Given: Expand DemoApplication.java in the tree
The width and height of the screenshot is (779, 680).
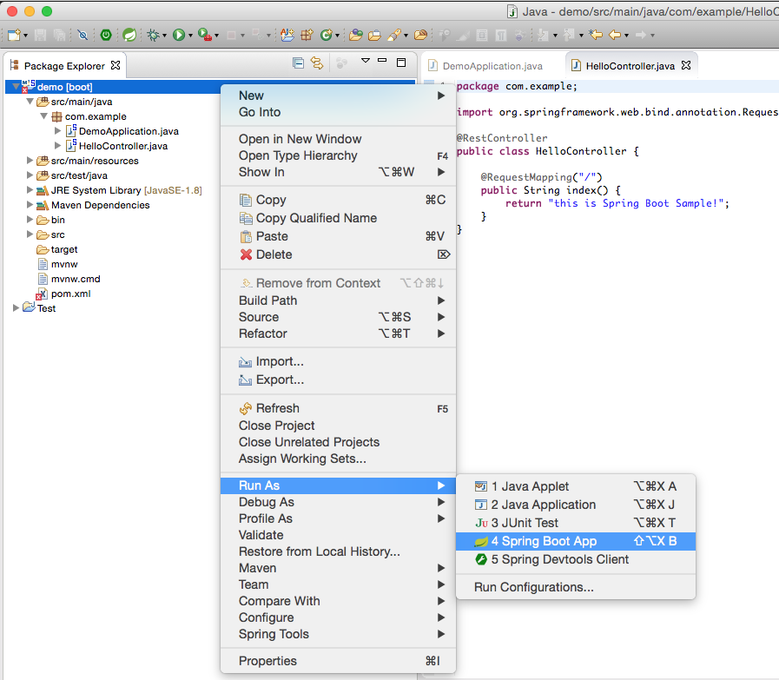Looking at the screenshot, I should click(x=57, y=131).
